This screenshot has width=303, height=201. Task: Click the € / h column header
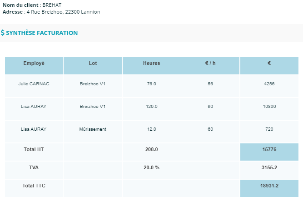coord(210,63)
